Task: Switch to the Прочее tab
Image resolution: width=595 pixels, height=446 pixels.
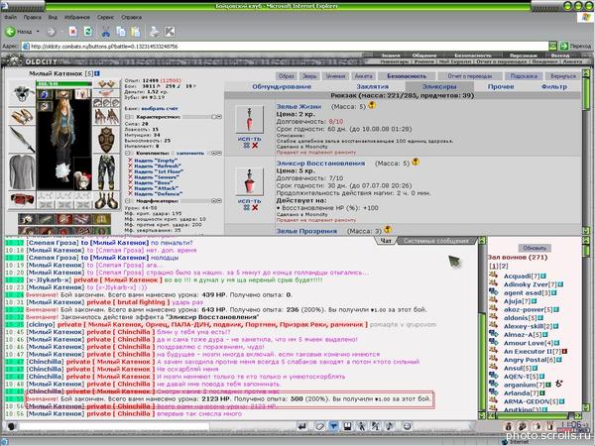Action: [501, 86]
